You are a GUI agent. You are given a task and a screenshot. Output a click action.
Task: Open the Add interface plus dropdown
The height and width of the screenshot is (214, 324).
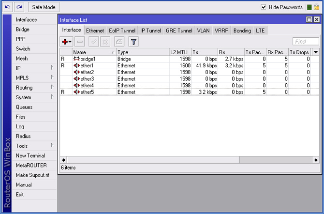click(x=67, y=42)
